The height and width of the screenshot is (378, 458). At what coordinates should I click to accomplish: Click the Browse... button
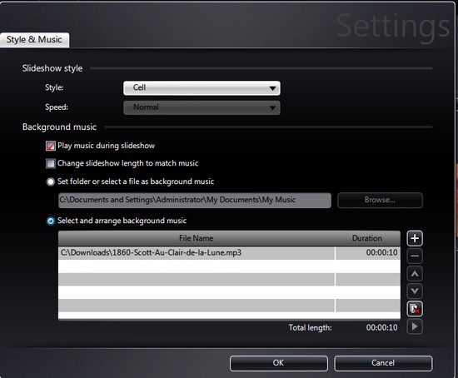point(380,200)
